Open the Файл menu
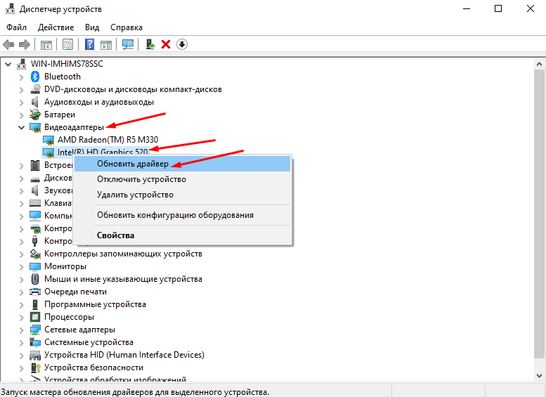Viewport: 546px width, 397px height. pyautogui.click(x=16, y=27)
